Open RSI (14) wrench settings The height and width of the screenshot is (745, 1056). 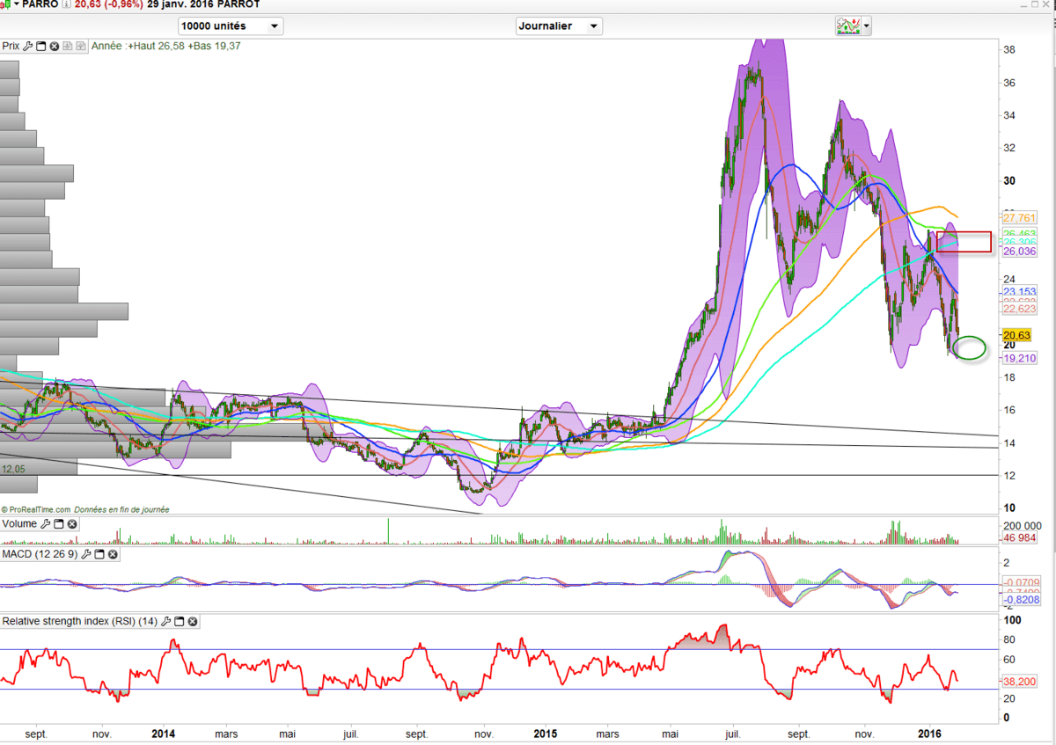(165, 621)
